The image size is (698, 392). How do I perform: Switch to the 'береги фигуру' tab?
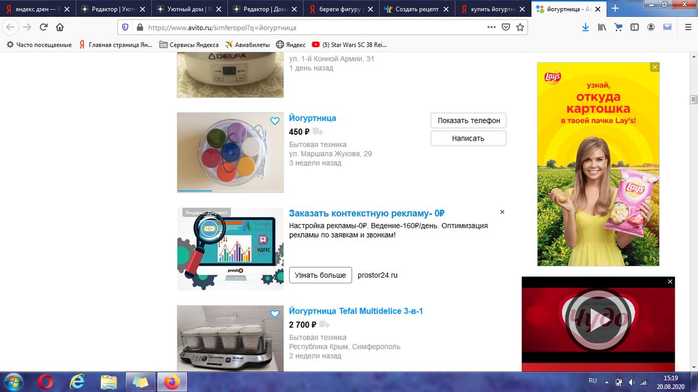pos(341,9)
